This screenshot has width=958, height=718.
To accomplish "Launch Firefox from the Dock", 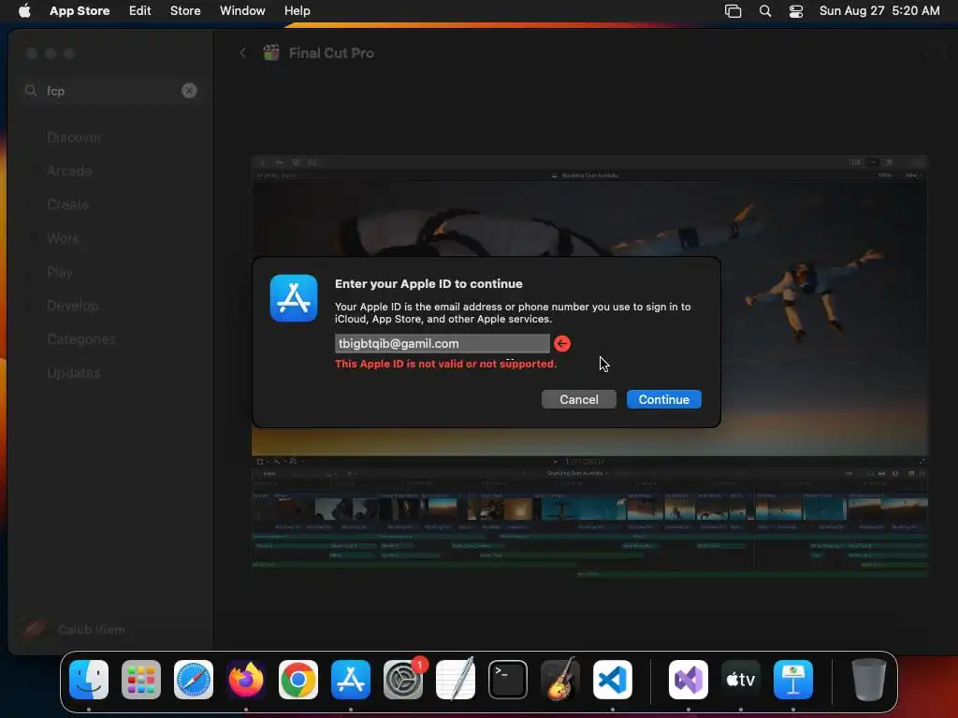I will pos(246,680).
